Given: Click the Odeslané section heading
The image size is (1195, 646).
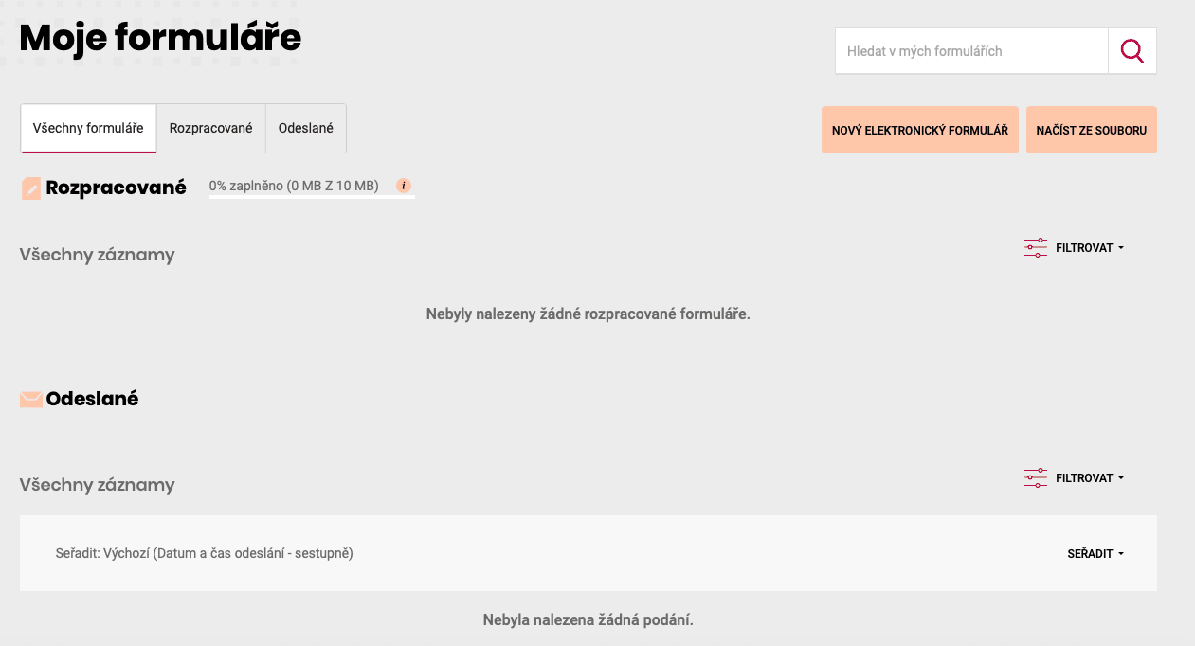Looking at the screenshot, I should point(92,399).
